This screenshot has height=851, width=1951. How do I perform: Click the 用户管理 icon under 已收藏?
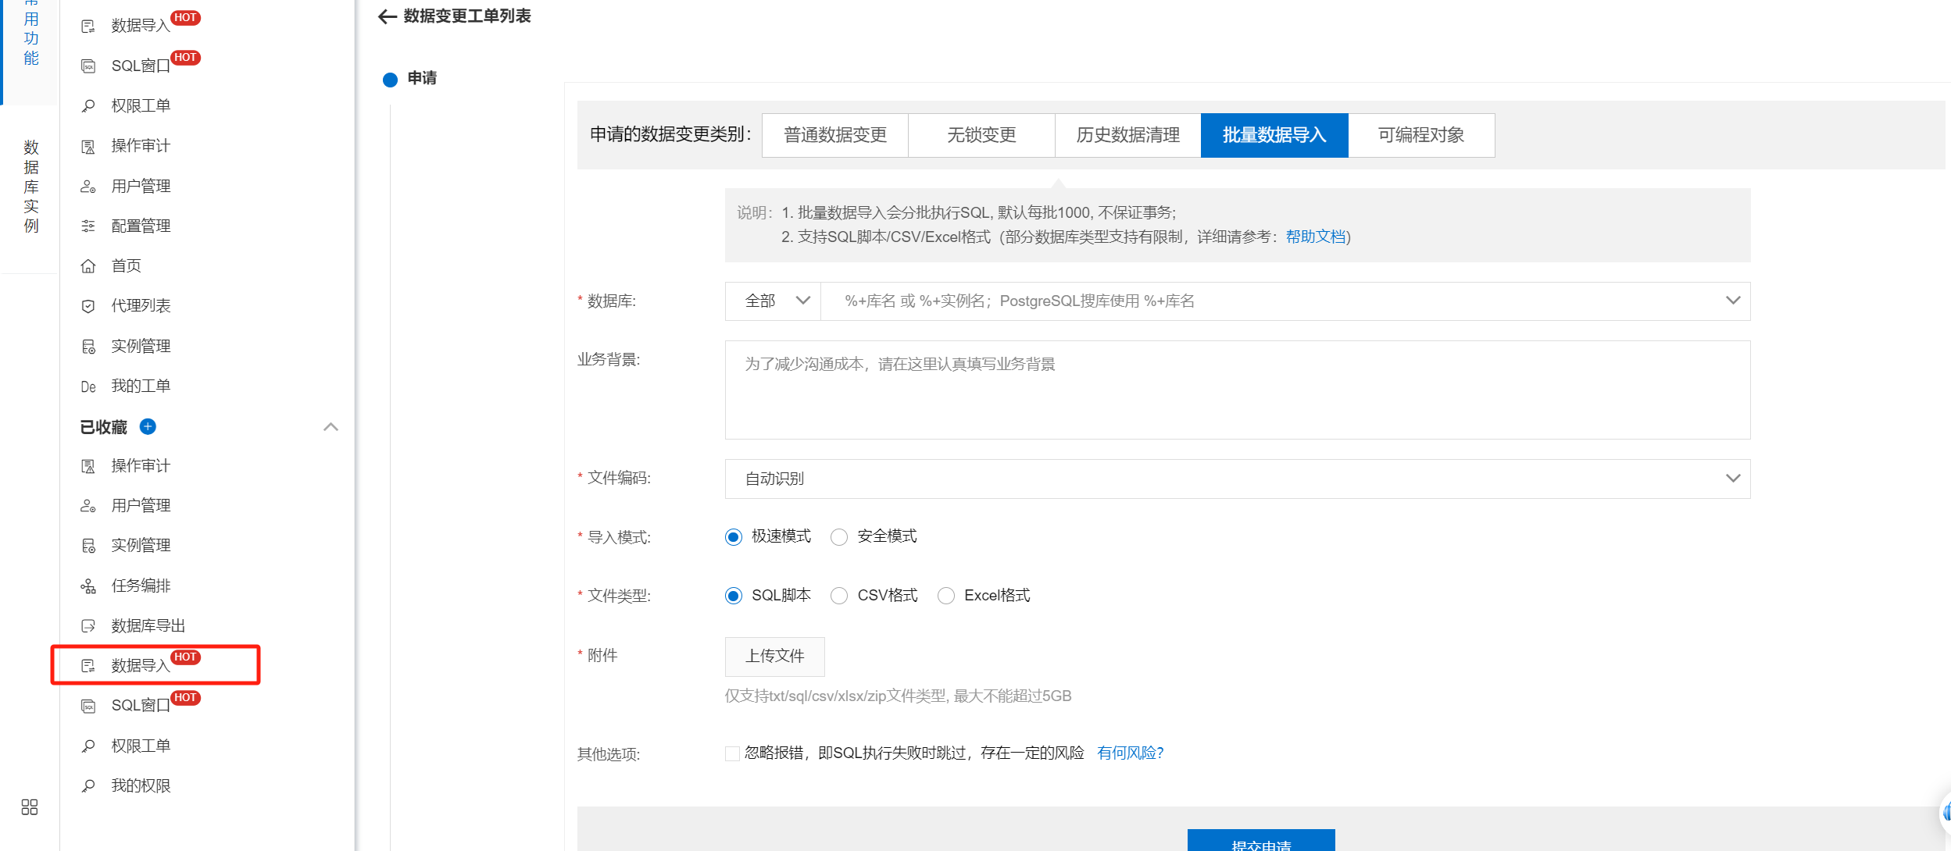pos(88,506)
